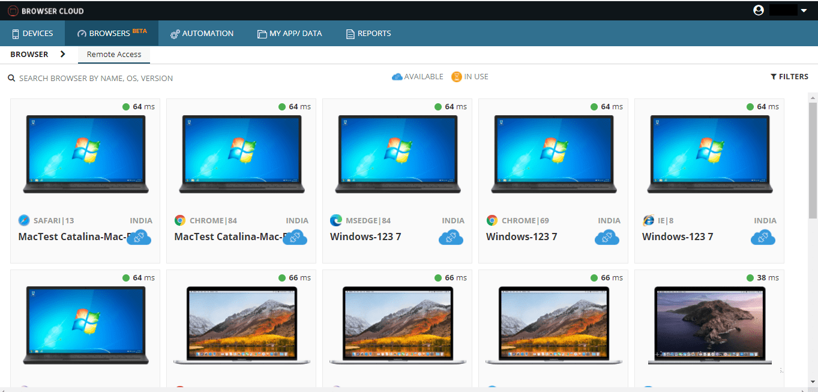Open the Devices tab
This screenshot has width=818, height=392.
pos(32,34)
